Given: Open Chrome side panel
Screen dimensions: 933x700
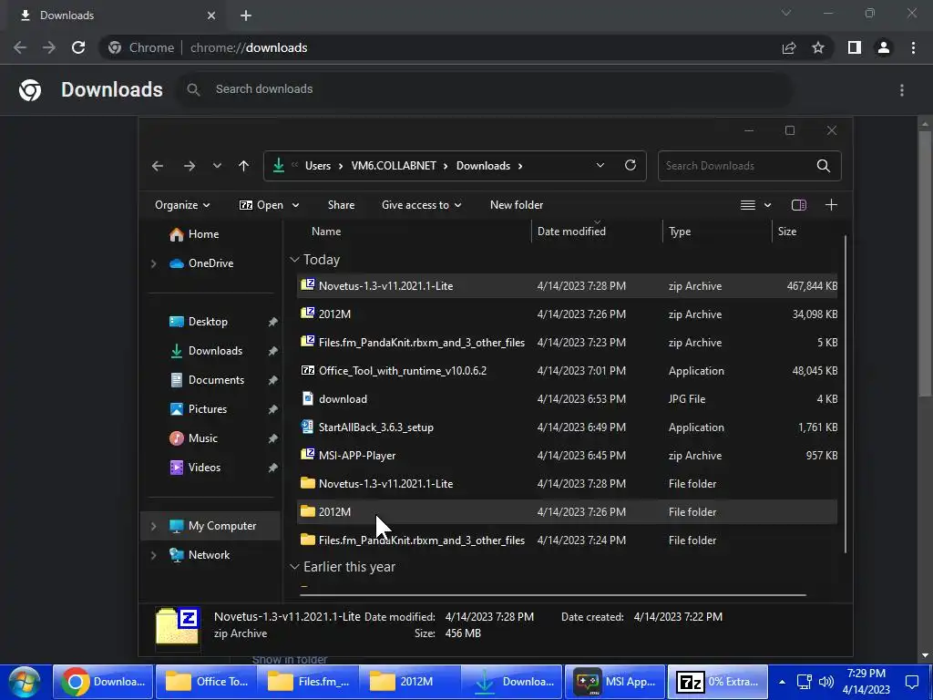Looking at the screenshot, I should coord(855,47).
